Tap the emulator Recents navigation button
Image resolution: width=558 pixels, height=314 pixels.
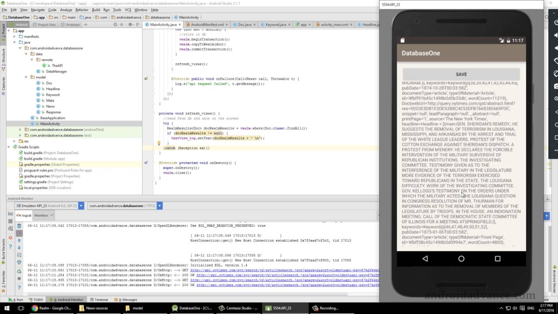(497, 259)
